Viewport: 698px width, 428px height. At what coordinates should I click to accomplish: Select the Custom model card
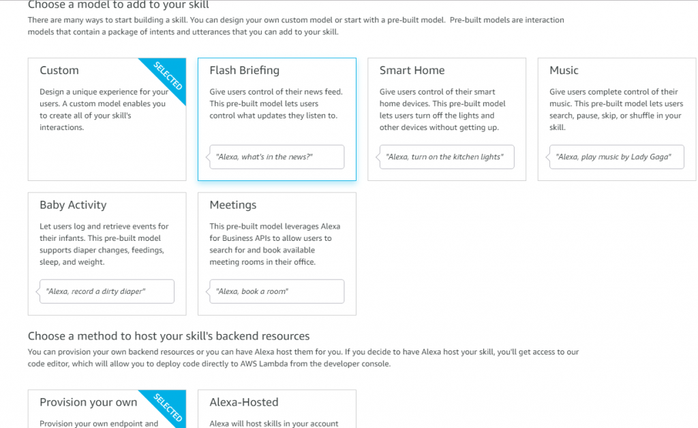coord(107,119)
